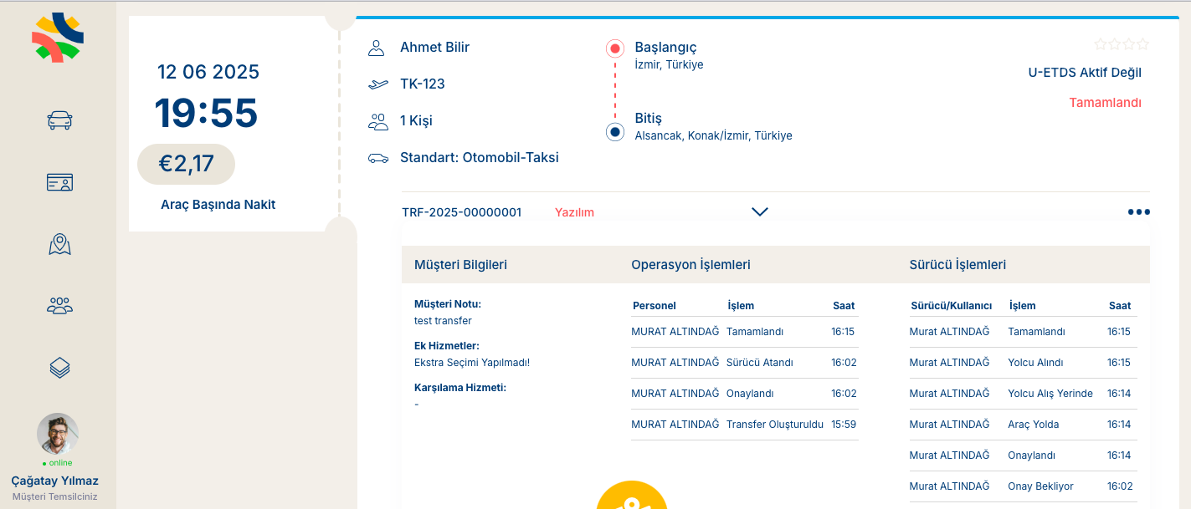Collapse transfer details with chevron arrow
This screenshot has height=509, width=1191.
[x=759, y=212]
